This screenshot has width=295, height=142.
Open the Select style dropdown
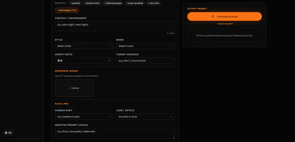(x=84, y=46)
